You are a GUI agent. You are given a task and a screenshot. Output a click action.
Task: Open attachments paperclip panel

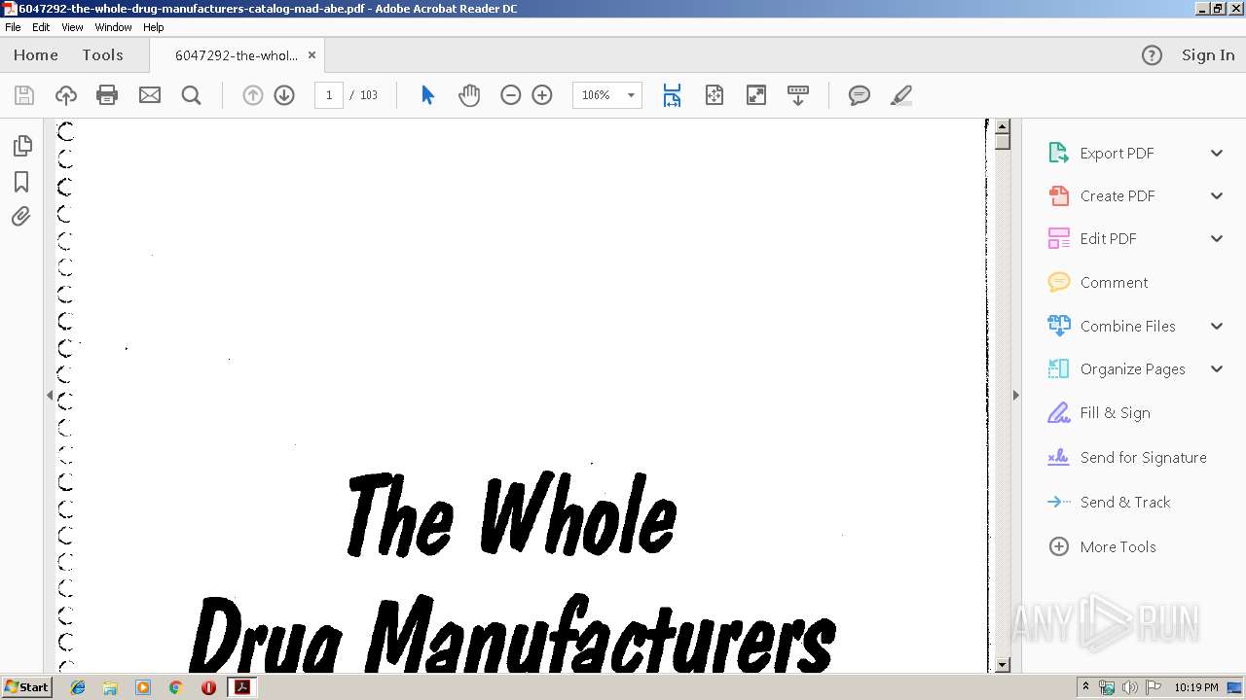21,217
